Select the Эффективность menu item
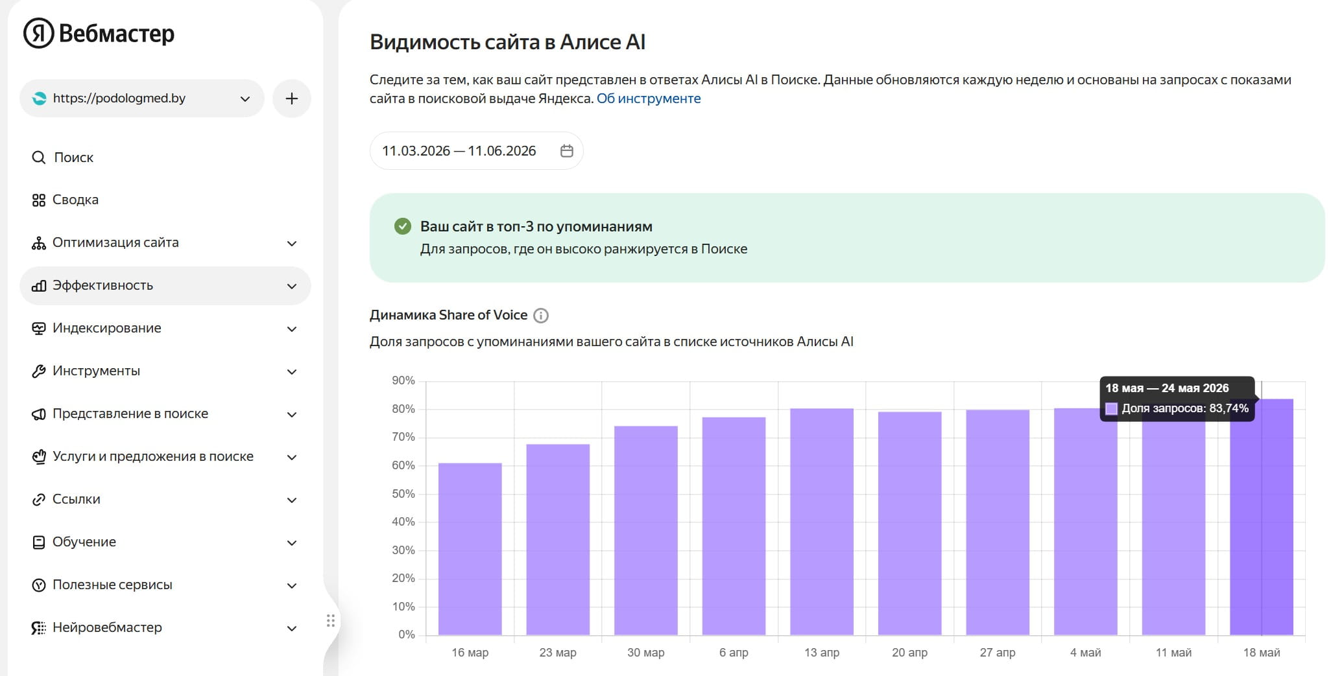1331x676 pixels. 165,286
